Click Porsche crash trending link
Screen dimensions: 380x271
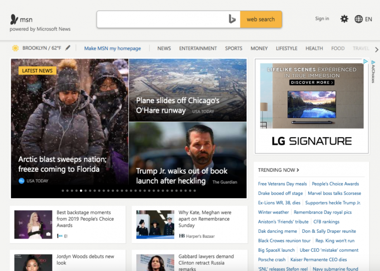272,259
